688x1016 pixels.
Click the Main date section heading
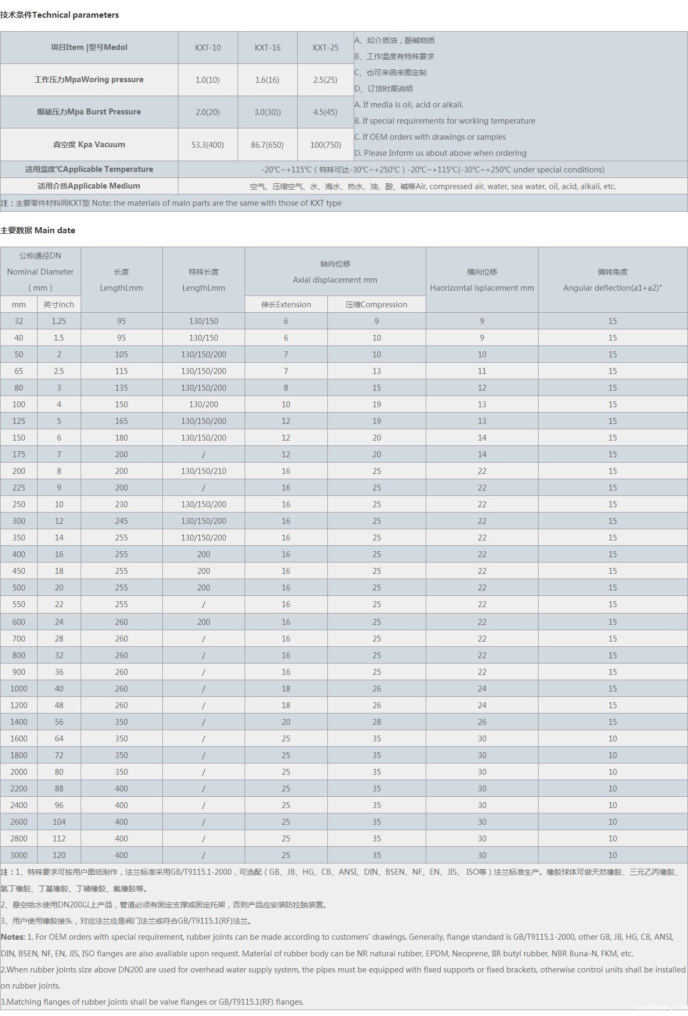(x=38, y=230)
